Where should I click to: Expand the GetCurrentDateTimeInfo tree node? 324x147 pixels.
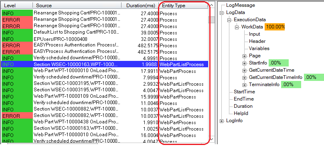tap(245, 78)
